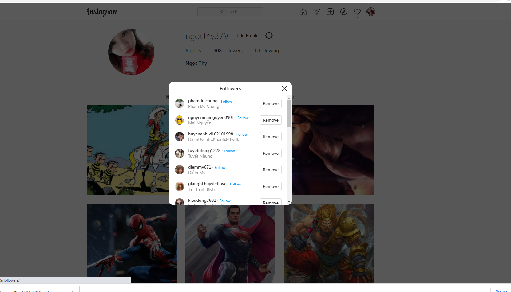
Task: Remove follower huyenanh_di.02101998
Action: (x=271, y=137)
